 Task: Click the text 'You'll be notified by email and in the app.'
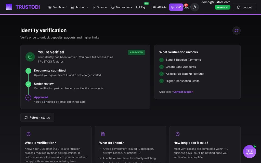[60, 102]
